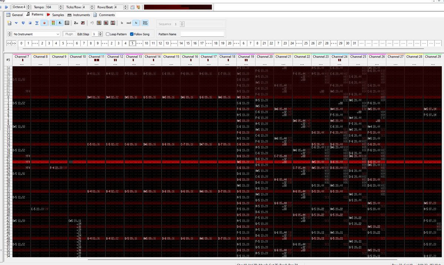Click the row 0 number label
This screenshot has width=444, height=265.
[x=8, y=97]
